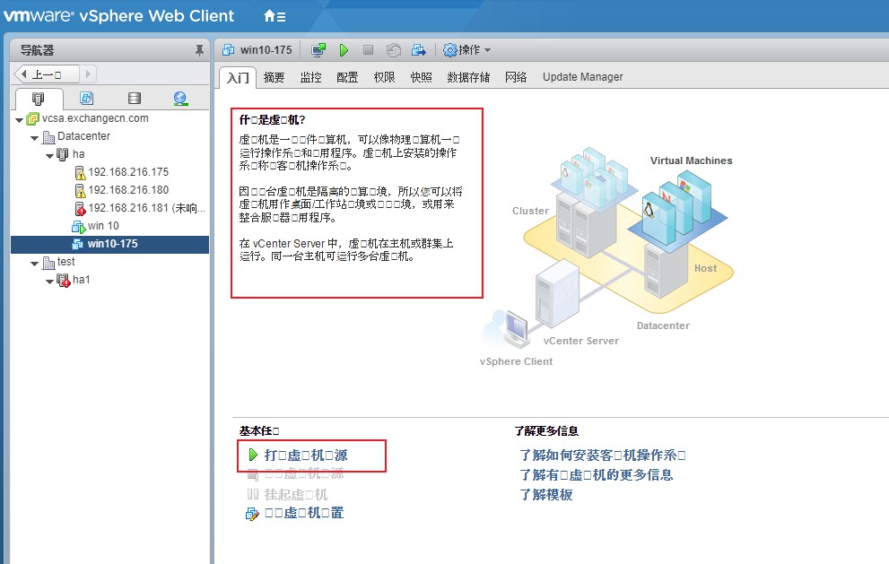889x564 pixels.
Task: Select the Datacenter row in the navigator tree
Action: tap(84, 136)
